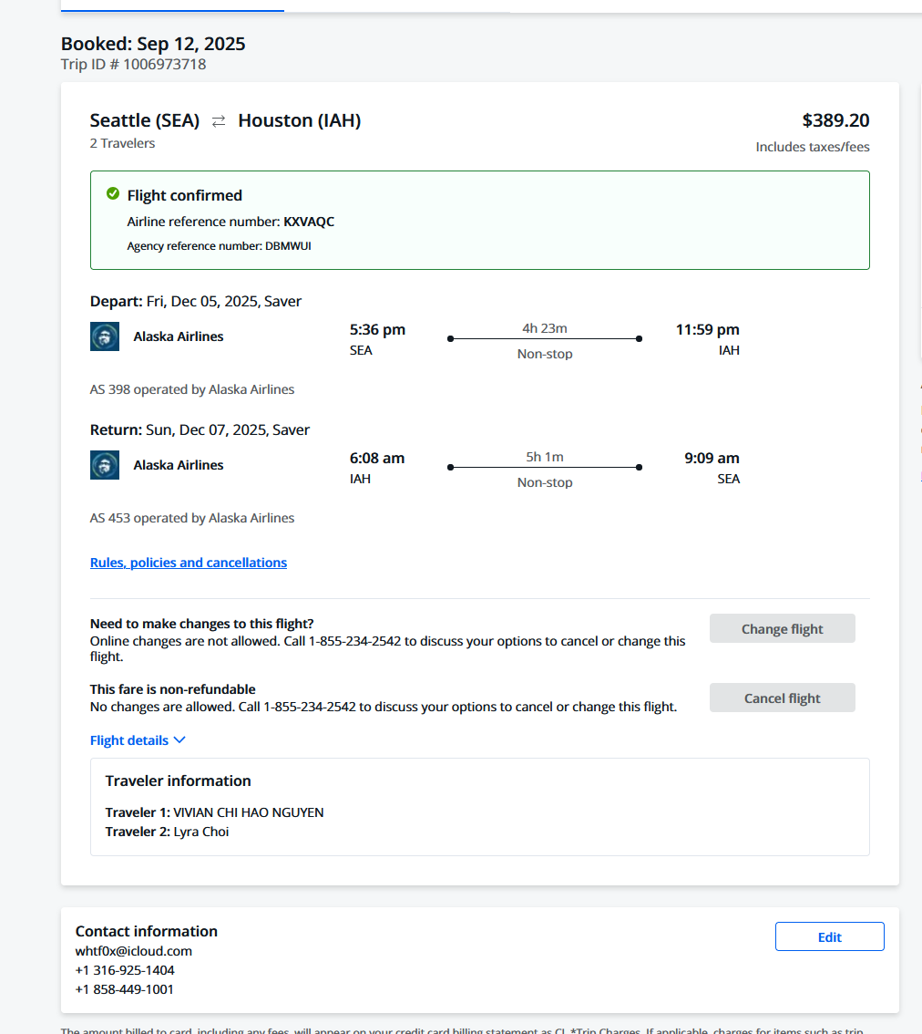Click airline reference number KXVAQC

(x=309, y=222)
